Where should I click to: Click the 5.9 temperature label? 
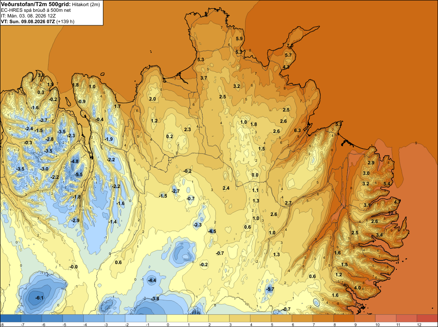239,39
